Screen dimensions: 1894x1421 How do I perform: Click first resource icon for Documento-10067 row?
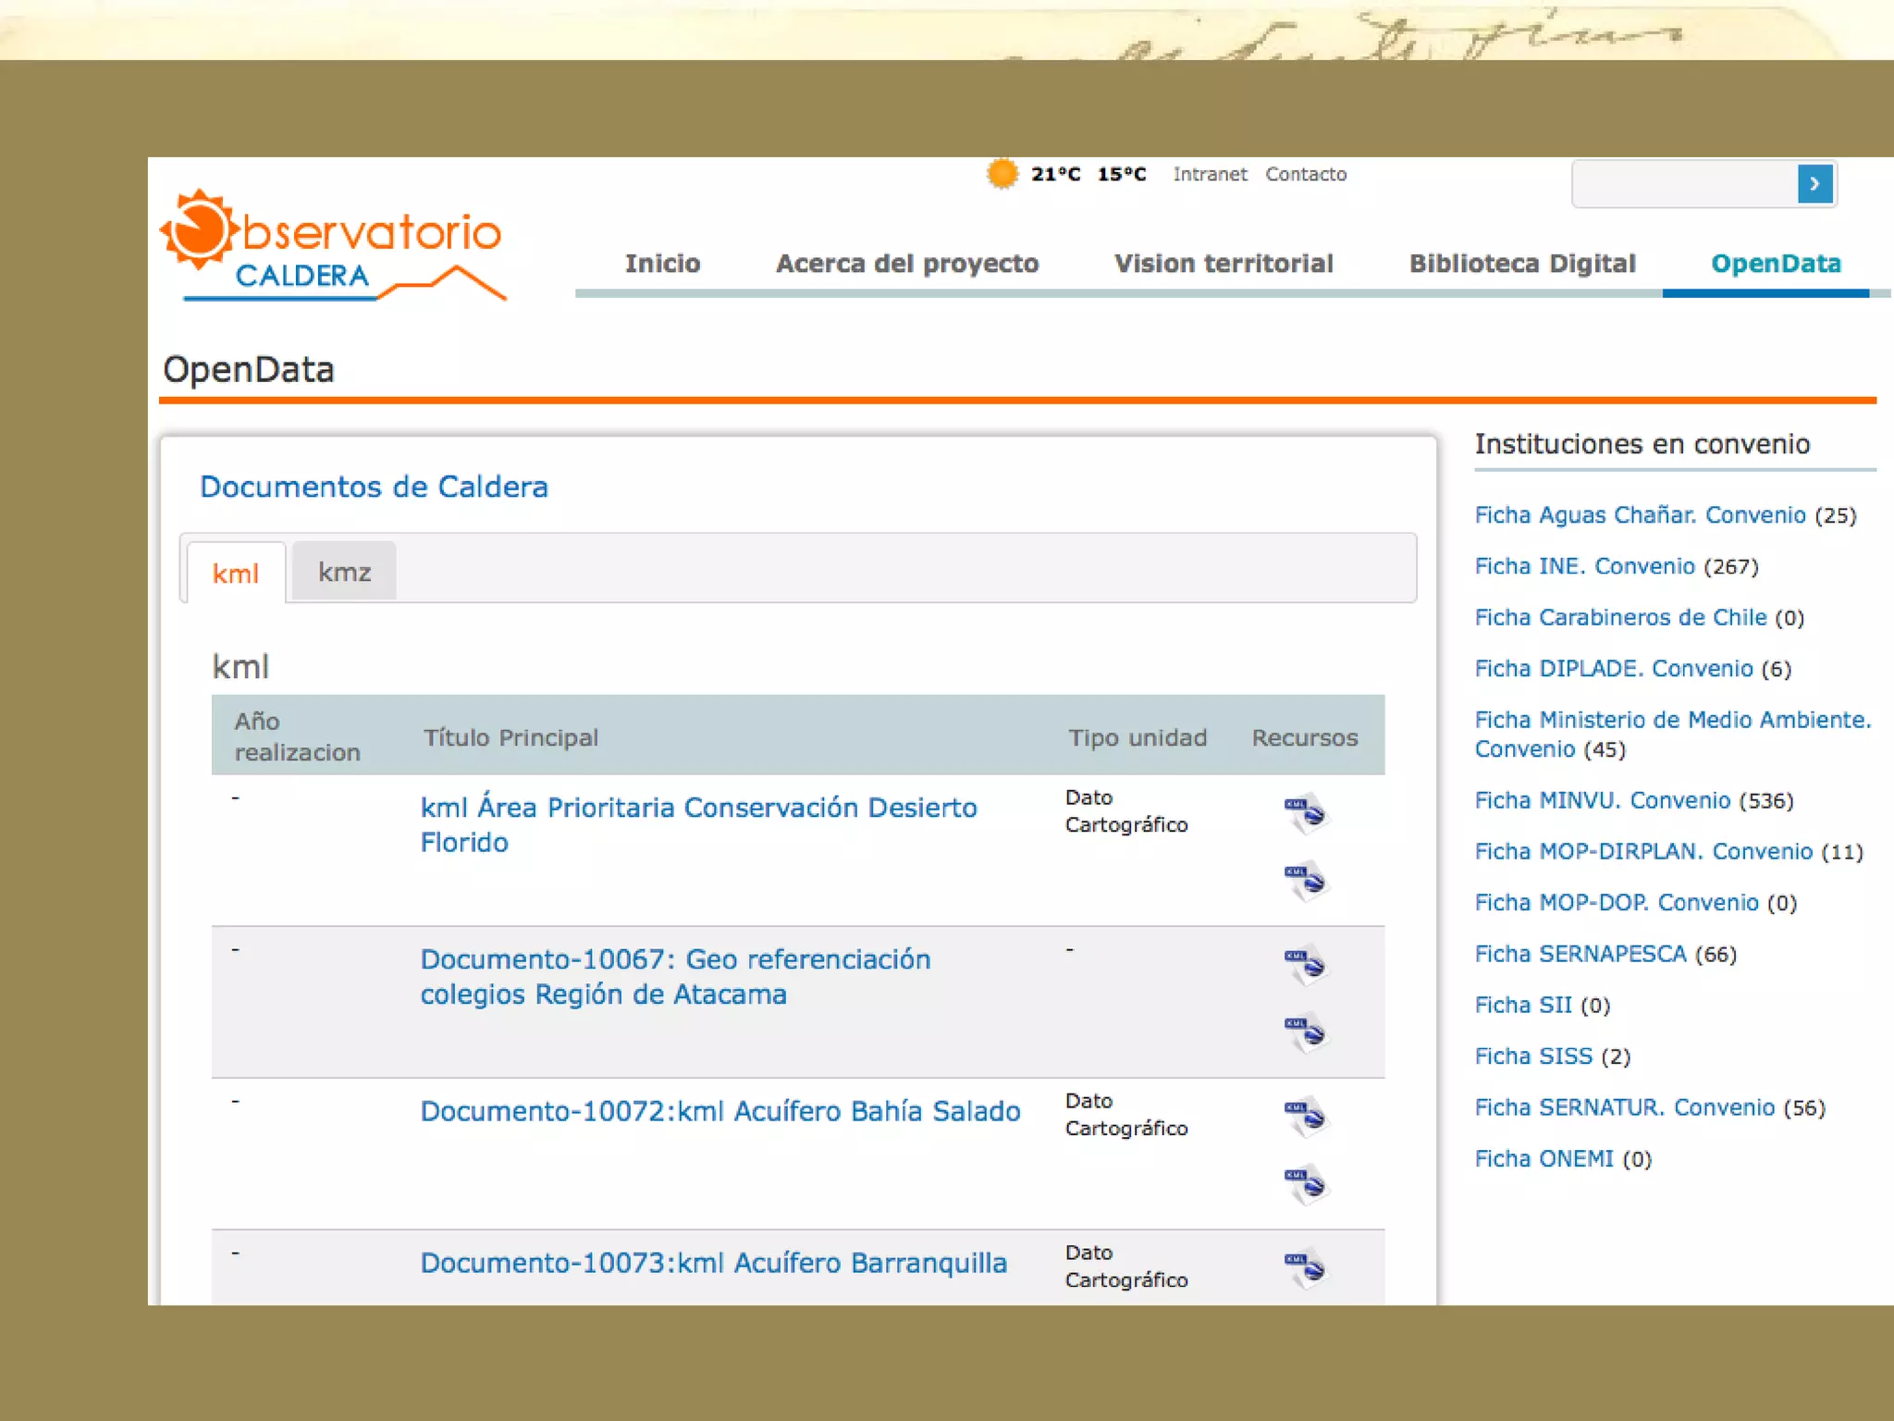pyautogui.click(x=1305, y=965)
